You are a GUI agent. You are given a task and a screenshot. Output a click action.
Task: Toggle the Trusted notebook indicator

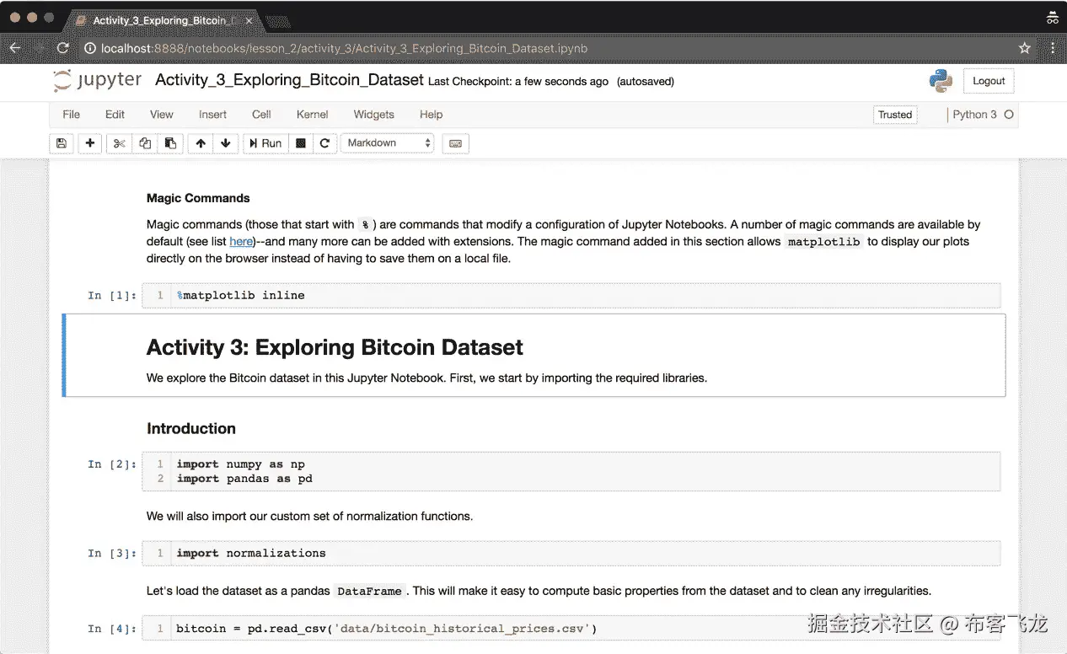coord(895,115)
